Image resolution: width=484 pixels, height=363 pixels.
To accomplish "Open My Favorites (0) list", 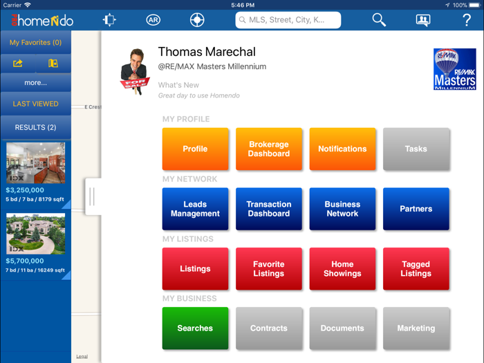I will click(35, 42).
